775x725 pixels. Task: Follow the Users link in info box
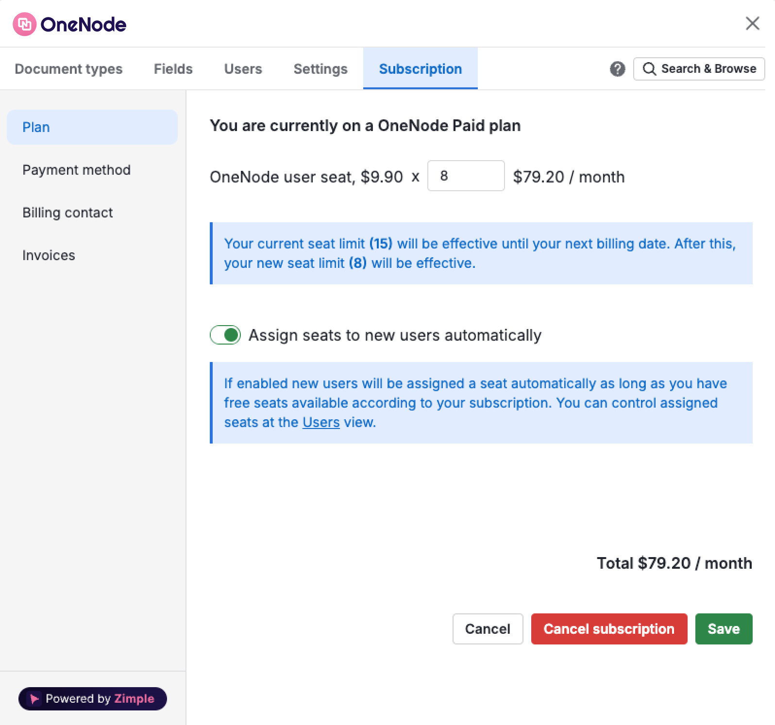(x=321, y=422)
